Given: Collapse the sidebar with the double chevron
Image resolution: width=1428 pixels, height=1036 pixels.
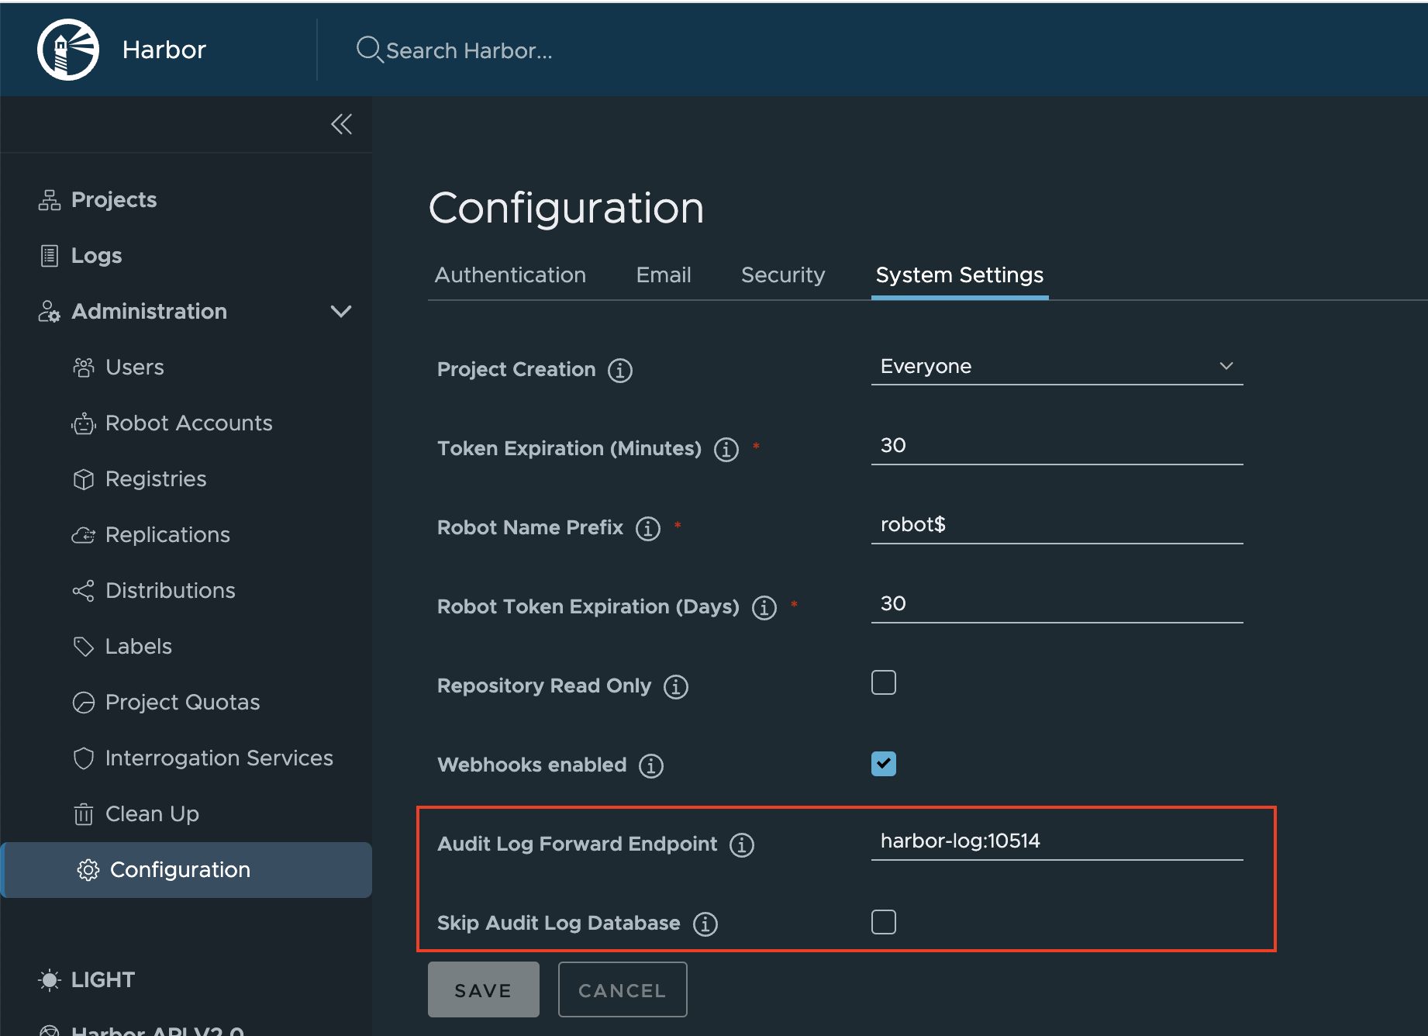Looking at the screenshot, I should tap(341, 124).
